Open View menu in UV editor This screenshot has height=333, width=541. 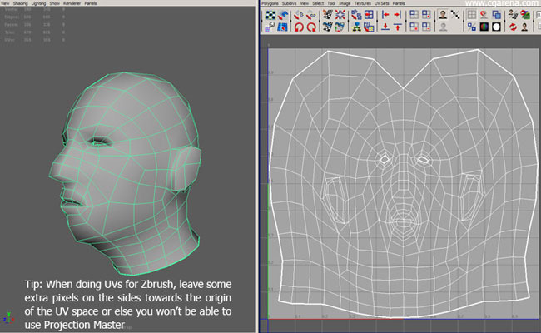coord(305,3)
